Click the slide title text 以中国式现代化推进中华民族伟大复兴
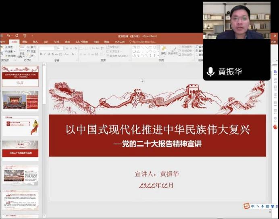Screen dimensions: 279x219 click(x=158, y=130)
